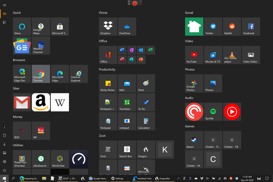
Task: Switch to All apps list view
Action: [x=5, y=22]
